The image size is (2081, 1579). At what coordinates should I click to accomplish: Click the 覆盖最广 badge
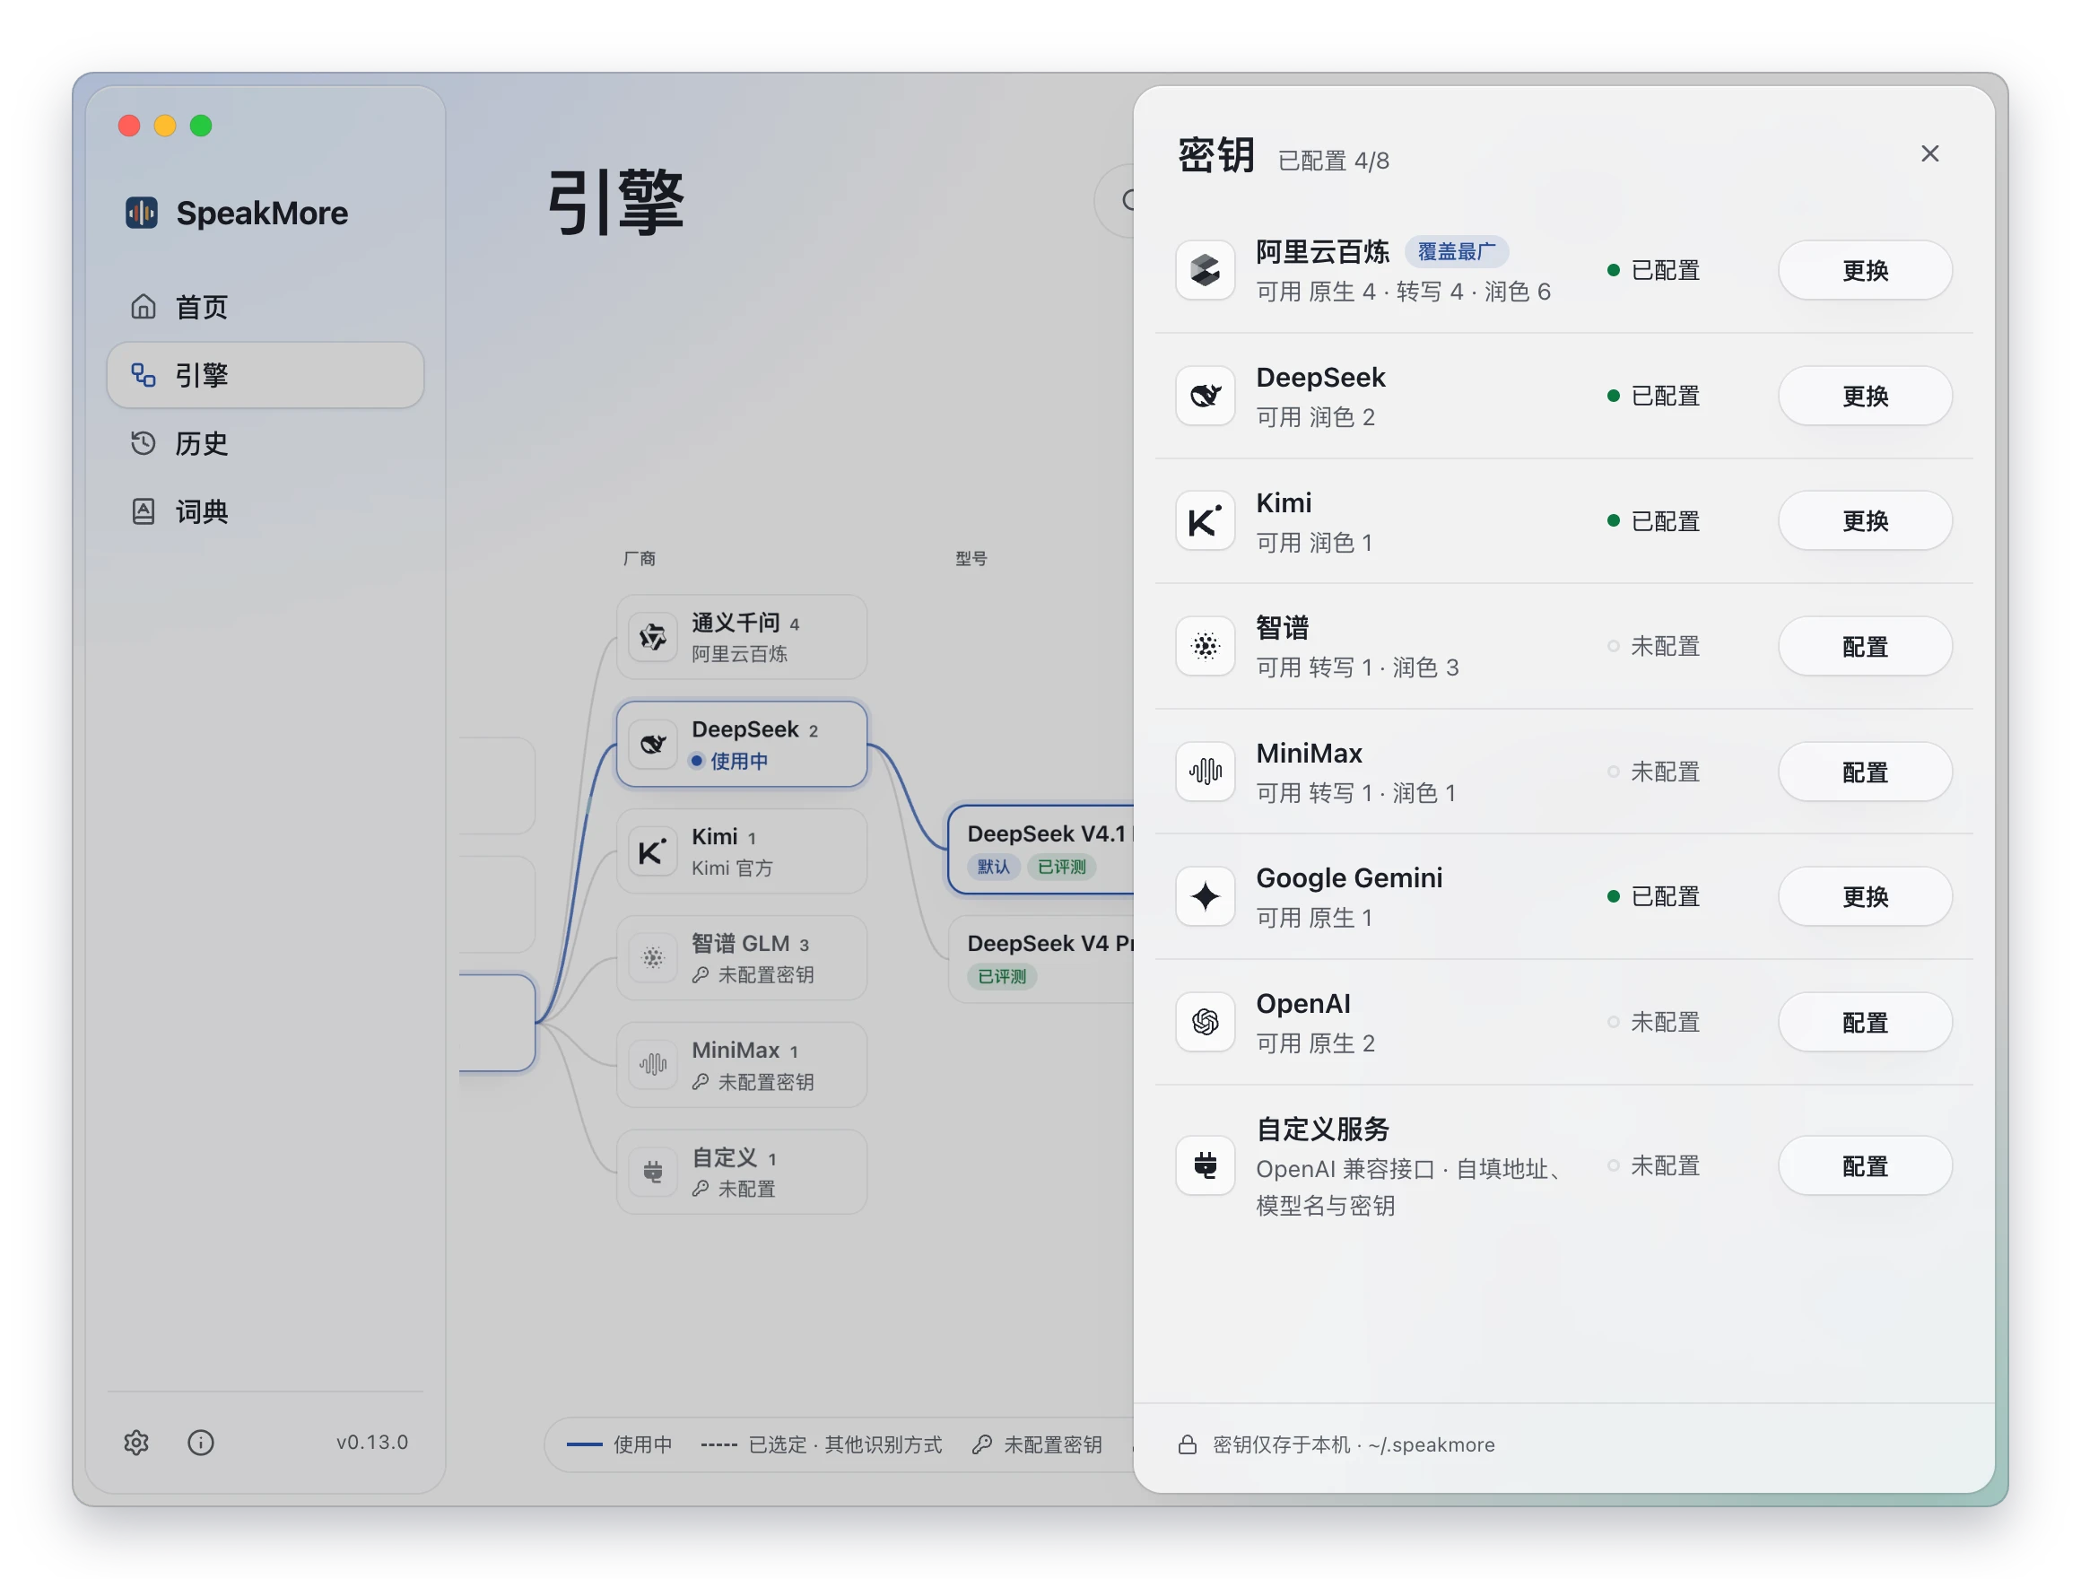click(x=1456, y=251)
